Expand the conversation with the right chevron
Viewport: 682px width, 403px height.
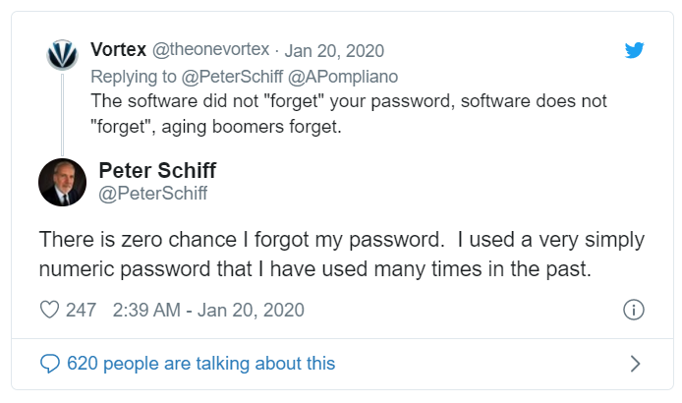635,364
